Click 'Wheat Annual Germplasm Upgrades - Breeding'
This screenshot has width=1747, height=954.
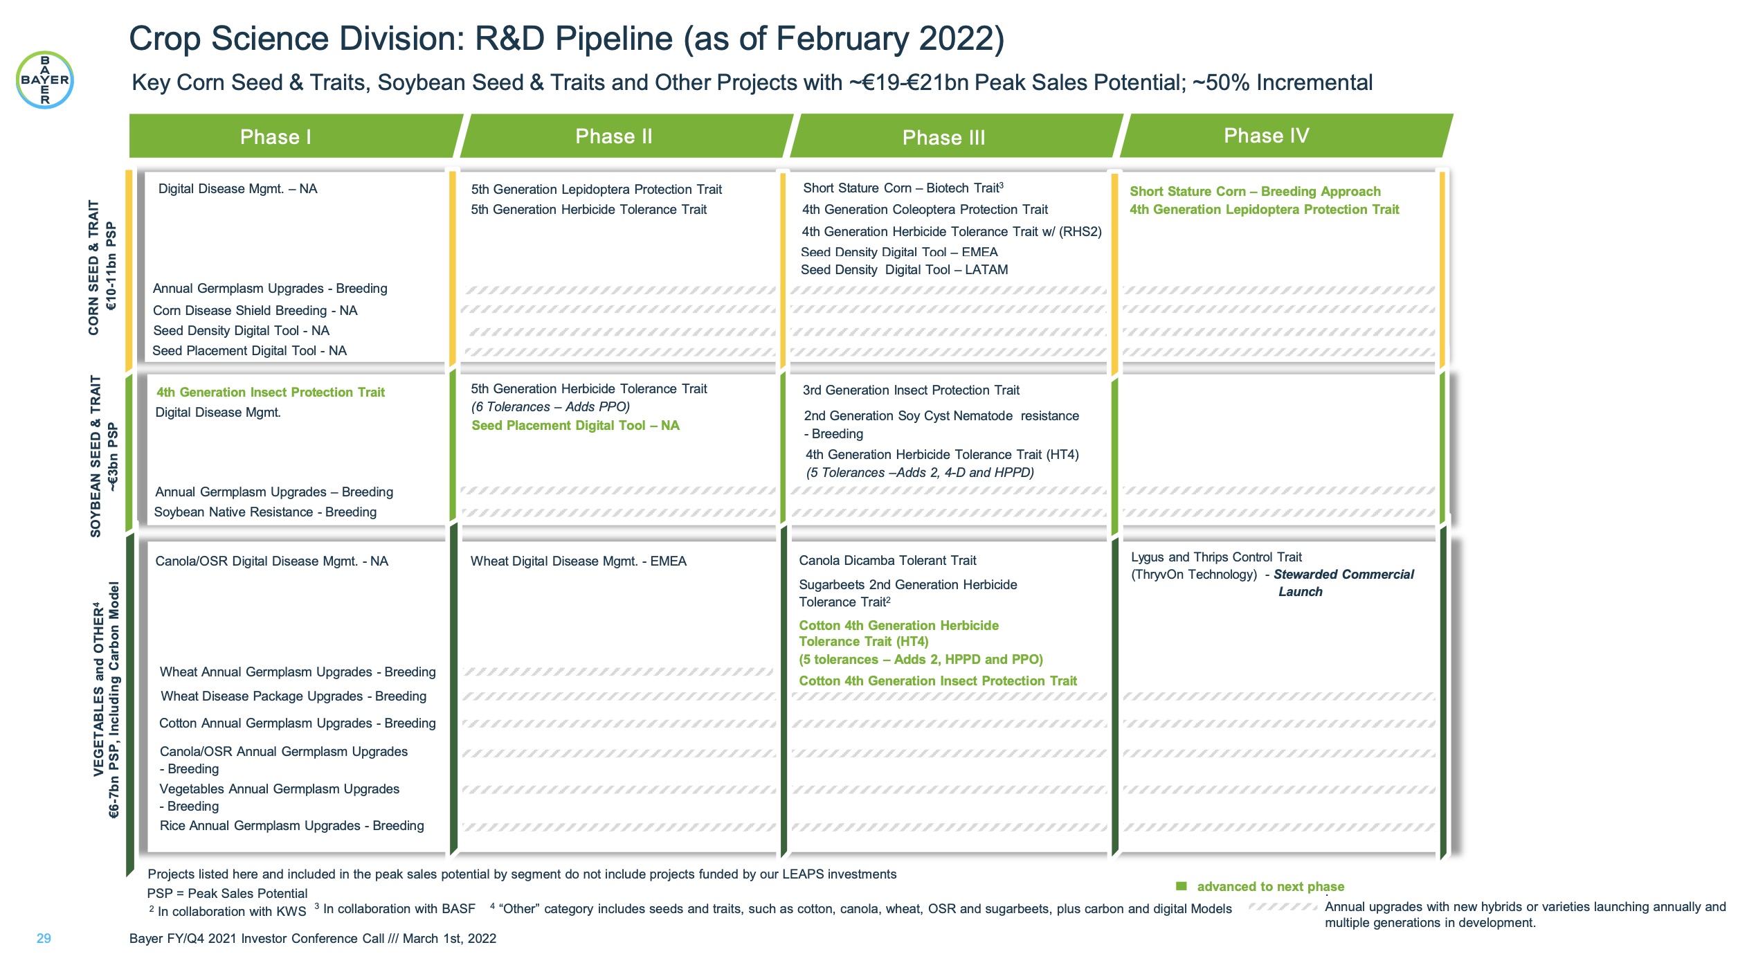tap(298, 672)
